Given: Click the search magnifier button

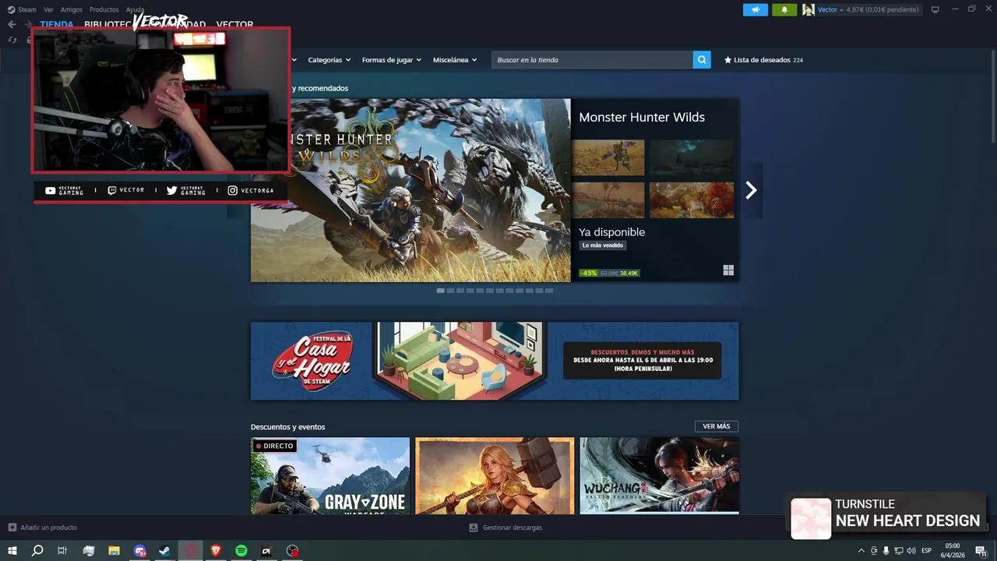Looking at the screenshot, I should pos(702,60).
